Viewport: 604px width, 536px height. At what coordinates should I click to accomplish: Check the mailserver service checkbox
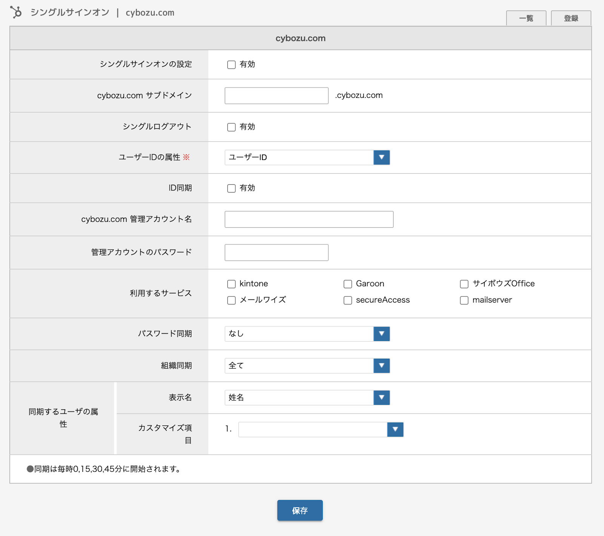[x=464, y=300]
